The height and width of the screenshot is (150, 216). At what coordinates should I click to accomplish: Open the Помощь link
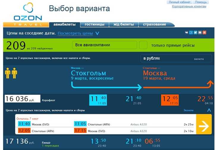201,2
